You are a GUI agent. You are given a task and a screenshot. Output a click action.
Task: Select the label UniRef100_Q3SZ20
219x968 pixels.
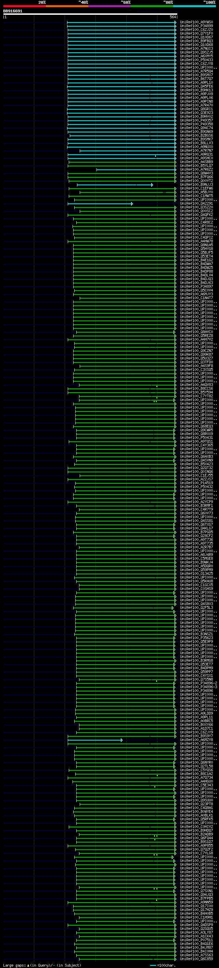196,207
